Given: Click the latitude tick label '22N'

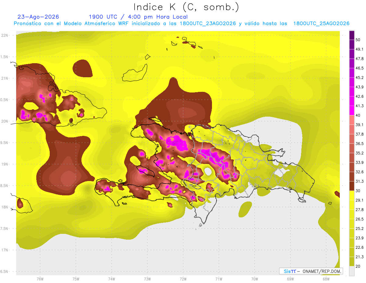Looking at the screenshot, I should pos(5,35).
